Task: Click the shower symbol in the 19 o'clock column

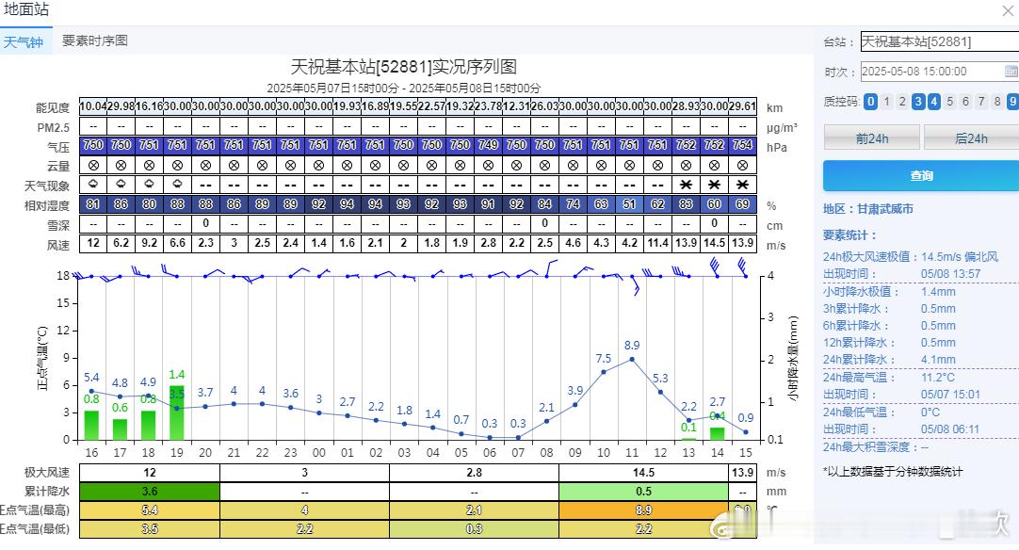Action: coord(177,184)
